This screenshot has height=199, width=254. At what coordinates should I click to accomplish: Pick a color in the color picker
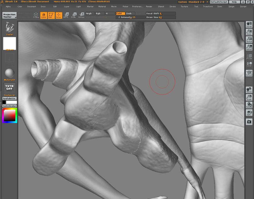click(x=10, y=116)
